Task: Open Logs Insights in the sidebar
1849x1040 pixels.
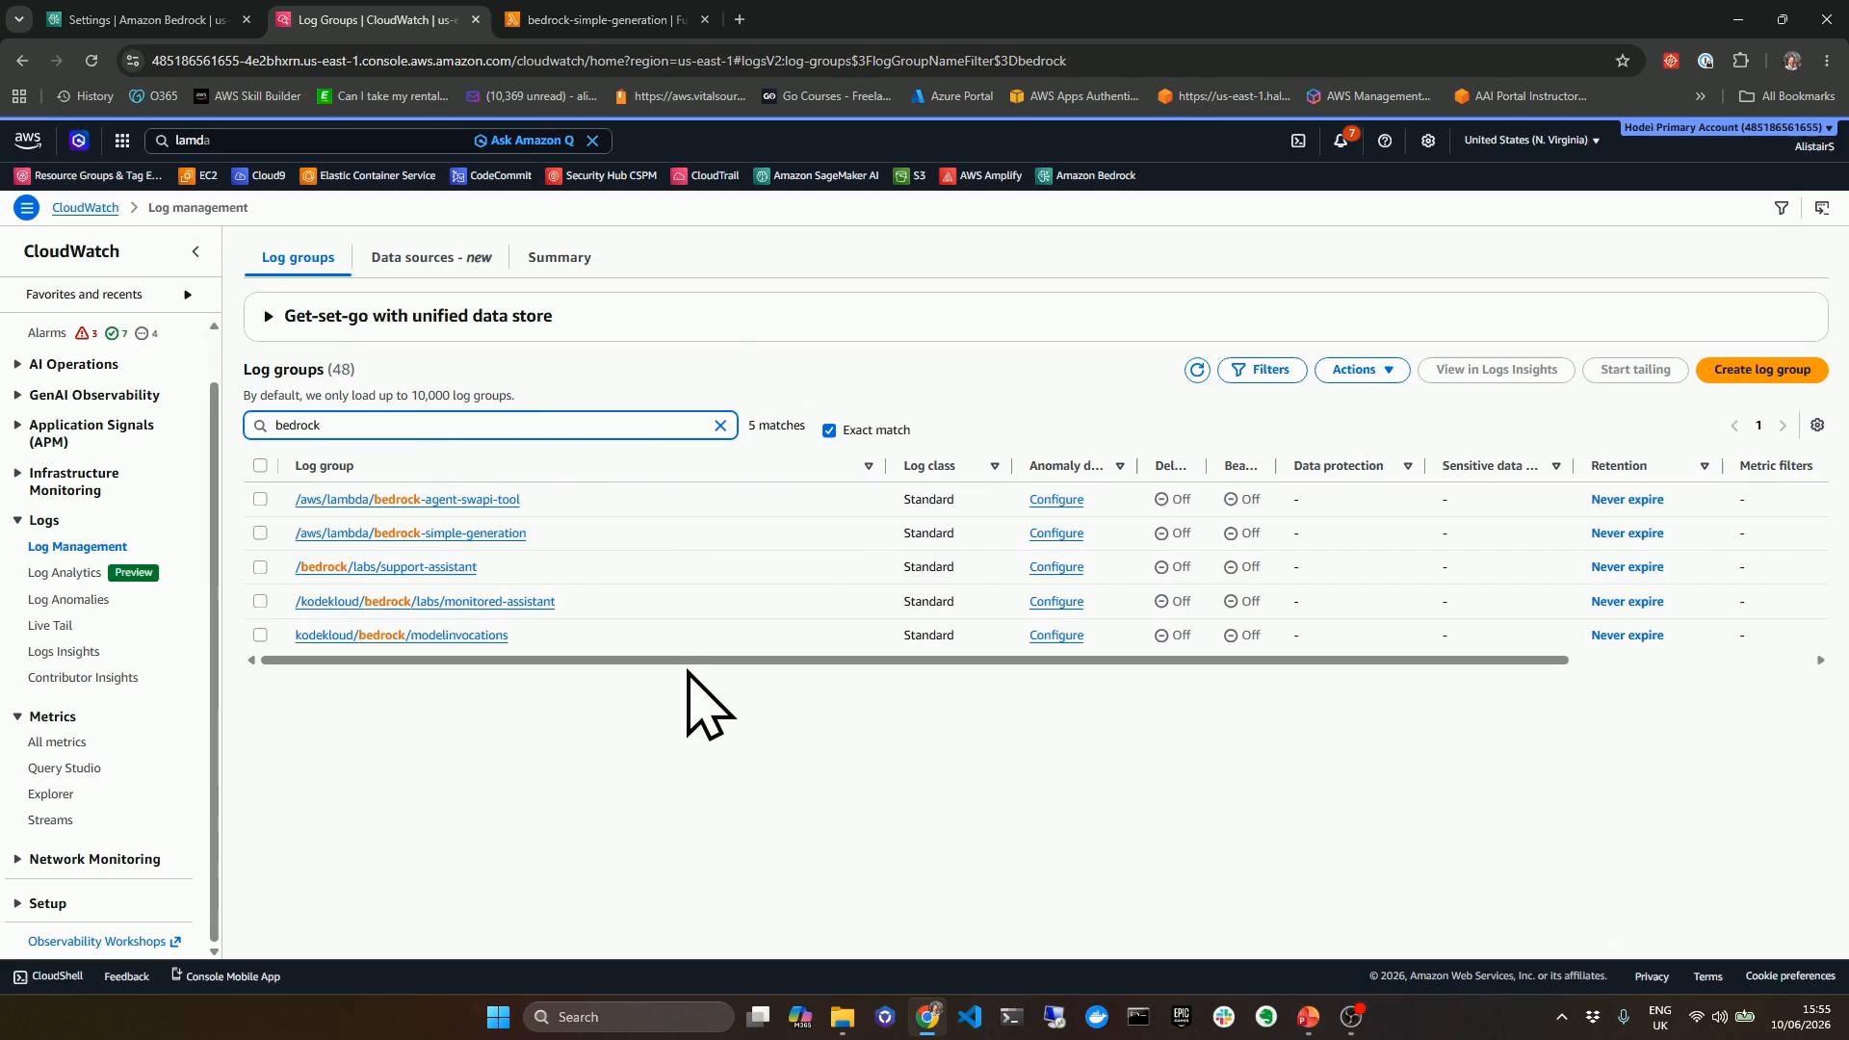Action: coord(64,652)
